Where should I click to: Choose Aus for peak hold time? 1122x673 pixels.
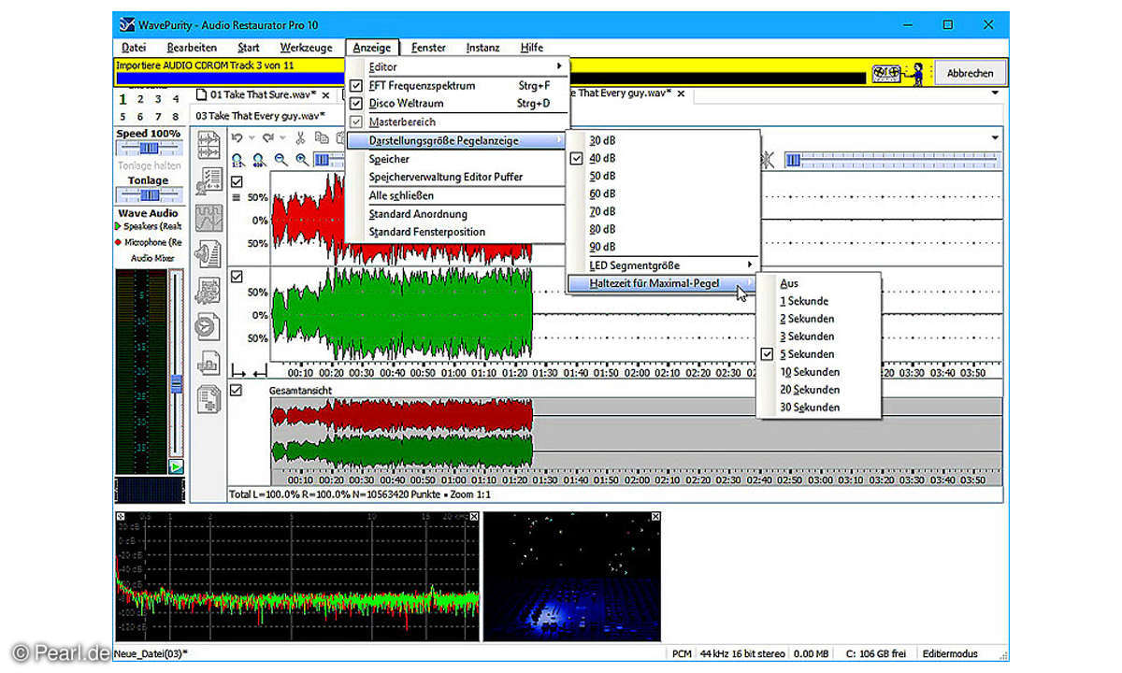coord(818,283)
